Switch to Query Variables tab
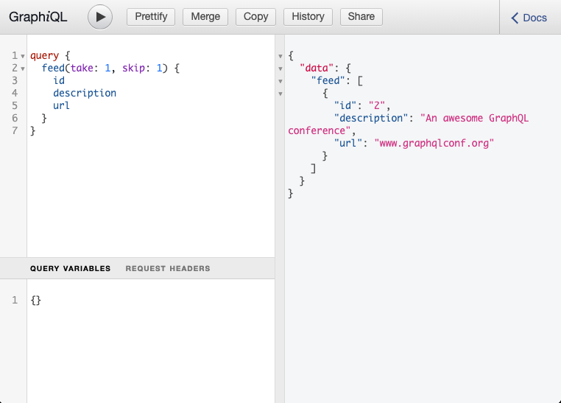The height and width of the screenshot is (403, 561). [x=70, y=268]
